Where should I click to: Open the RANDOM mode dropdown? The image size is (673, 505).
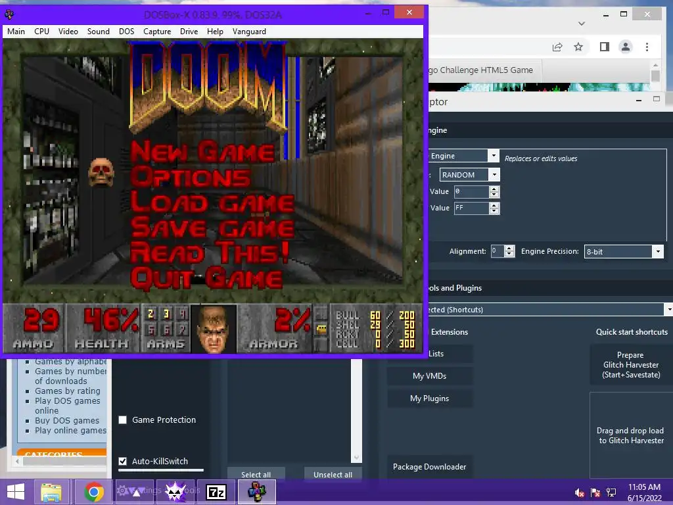[494, 175]
